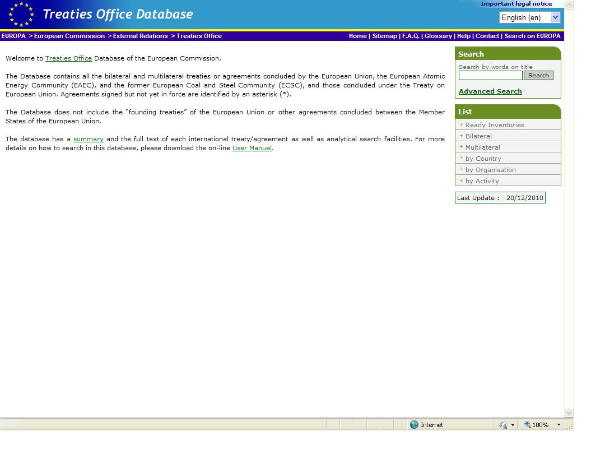
Task: Follow the European Commission breadcrumb
Action: pyautogui.click(x=69, y=36)
